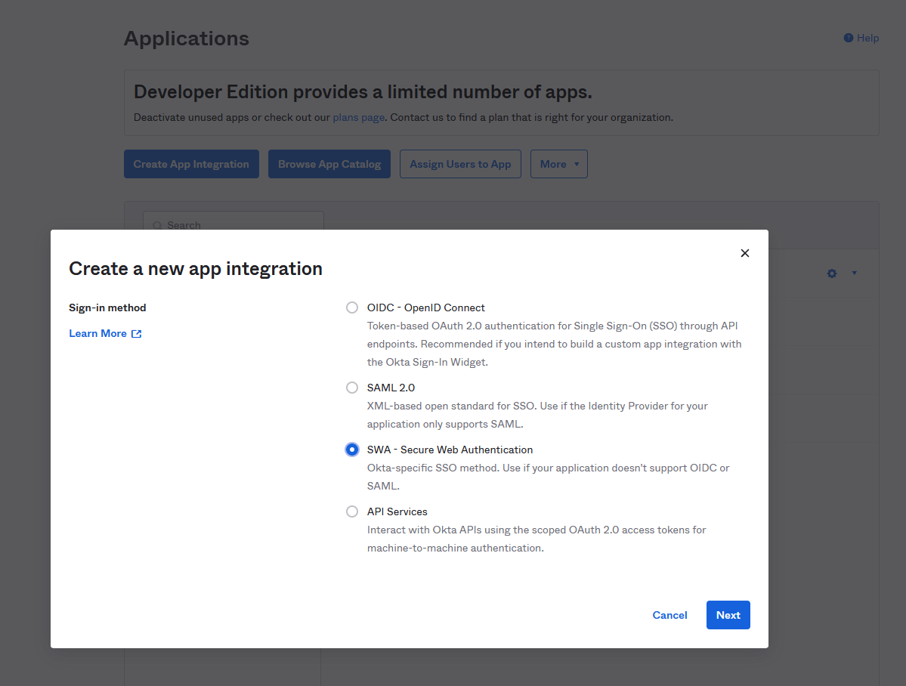Click the Applications page heading
Image resolution: width=906 pixels, height=686 pixels.
tap(187, 38)
